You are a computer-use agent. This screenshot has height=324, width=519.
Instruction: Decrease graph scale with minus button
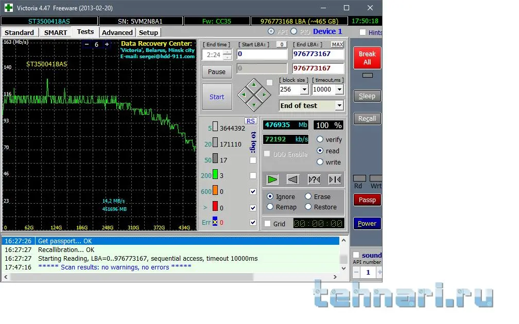(x=86, y=44)
